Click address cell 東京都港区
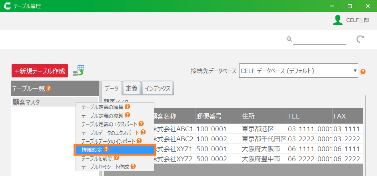The image size is (377, 176). [263, 129]
